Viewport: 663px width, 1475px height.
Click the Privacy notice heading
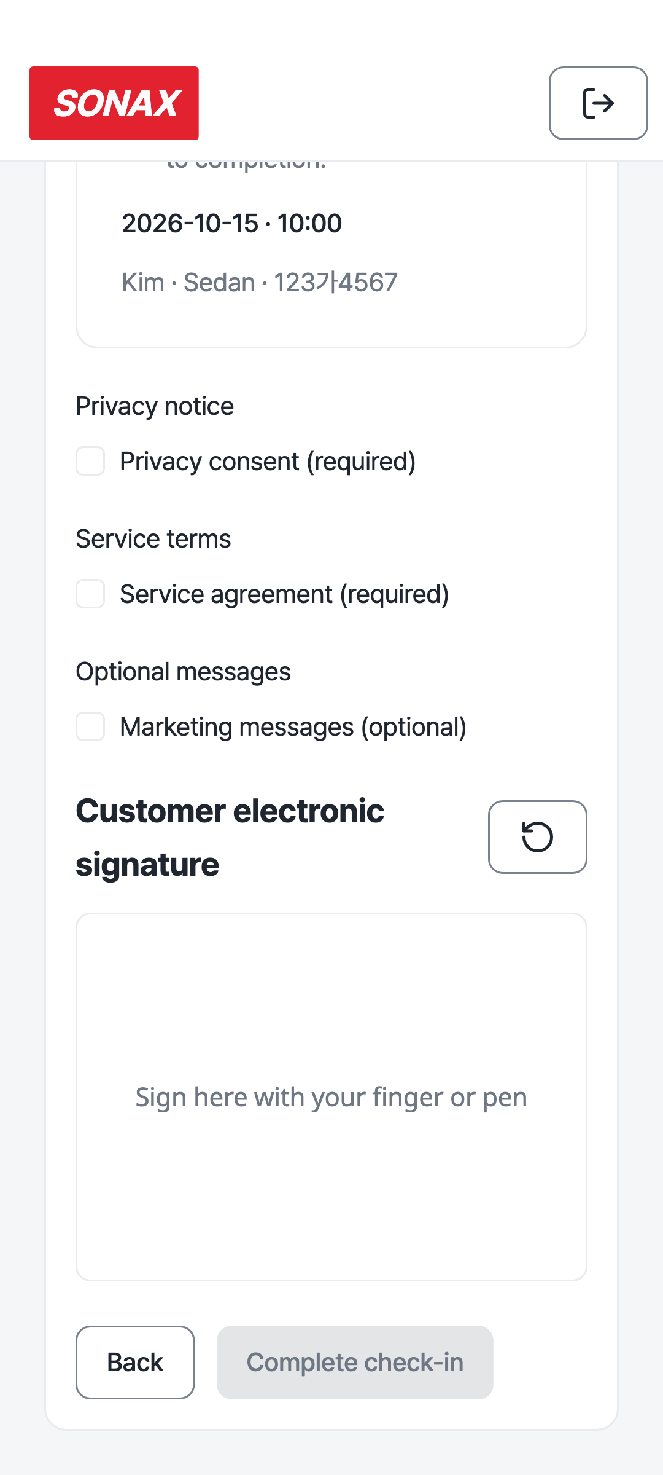(155, 406)
